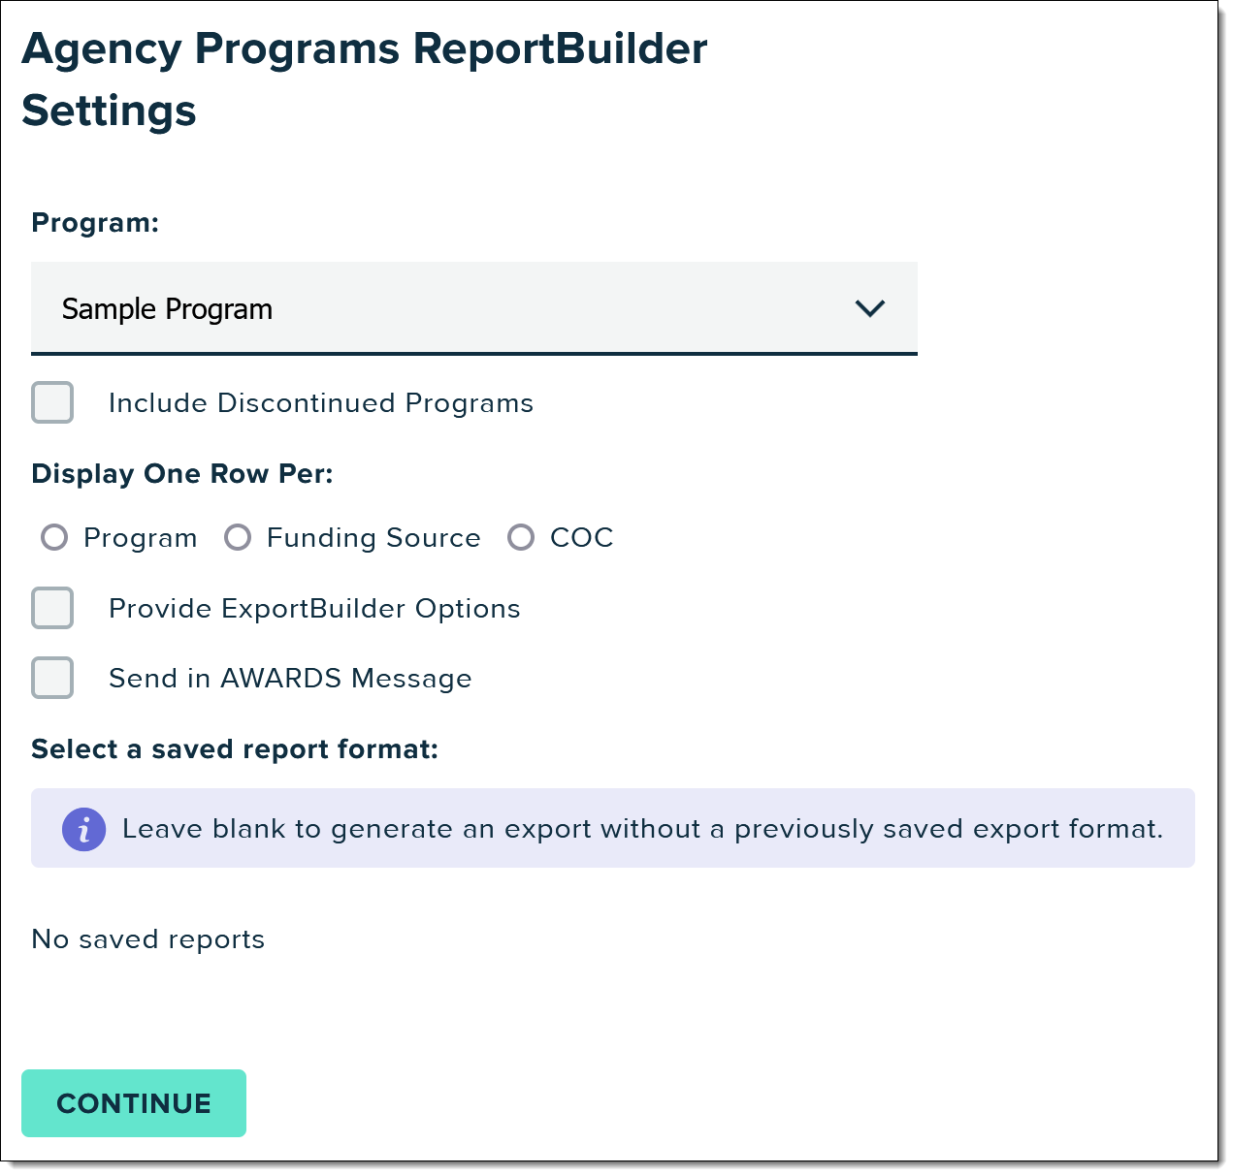Click the Send in AWARDS Message label
Image resolution: width=1233 pixels, height=1176 pixels.
(290, 679)
